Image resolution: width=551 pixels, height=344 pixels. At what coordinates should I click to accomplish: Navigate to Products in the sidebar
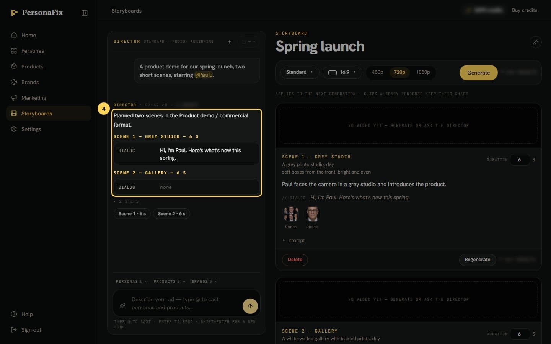49,67
